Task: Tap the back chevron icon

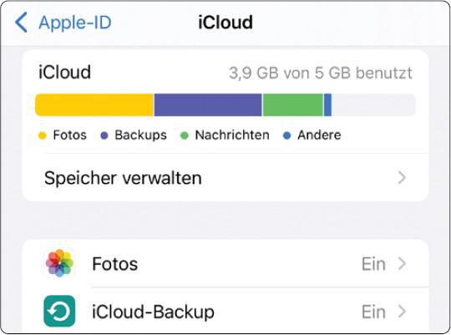Action: (x=21, y=23)
